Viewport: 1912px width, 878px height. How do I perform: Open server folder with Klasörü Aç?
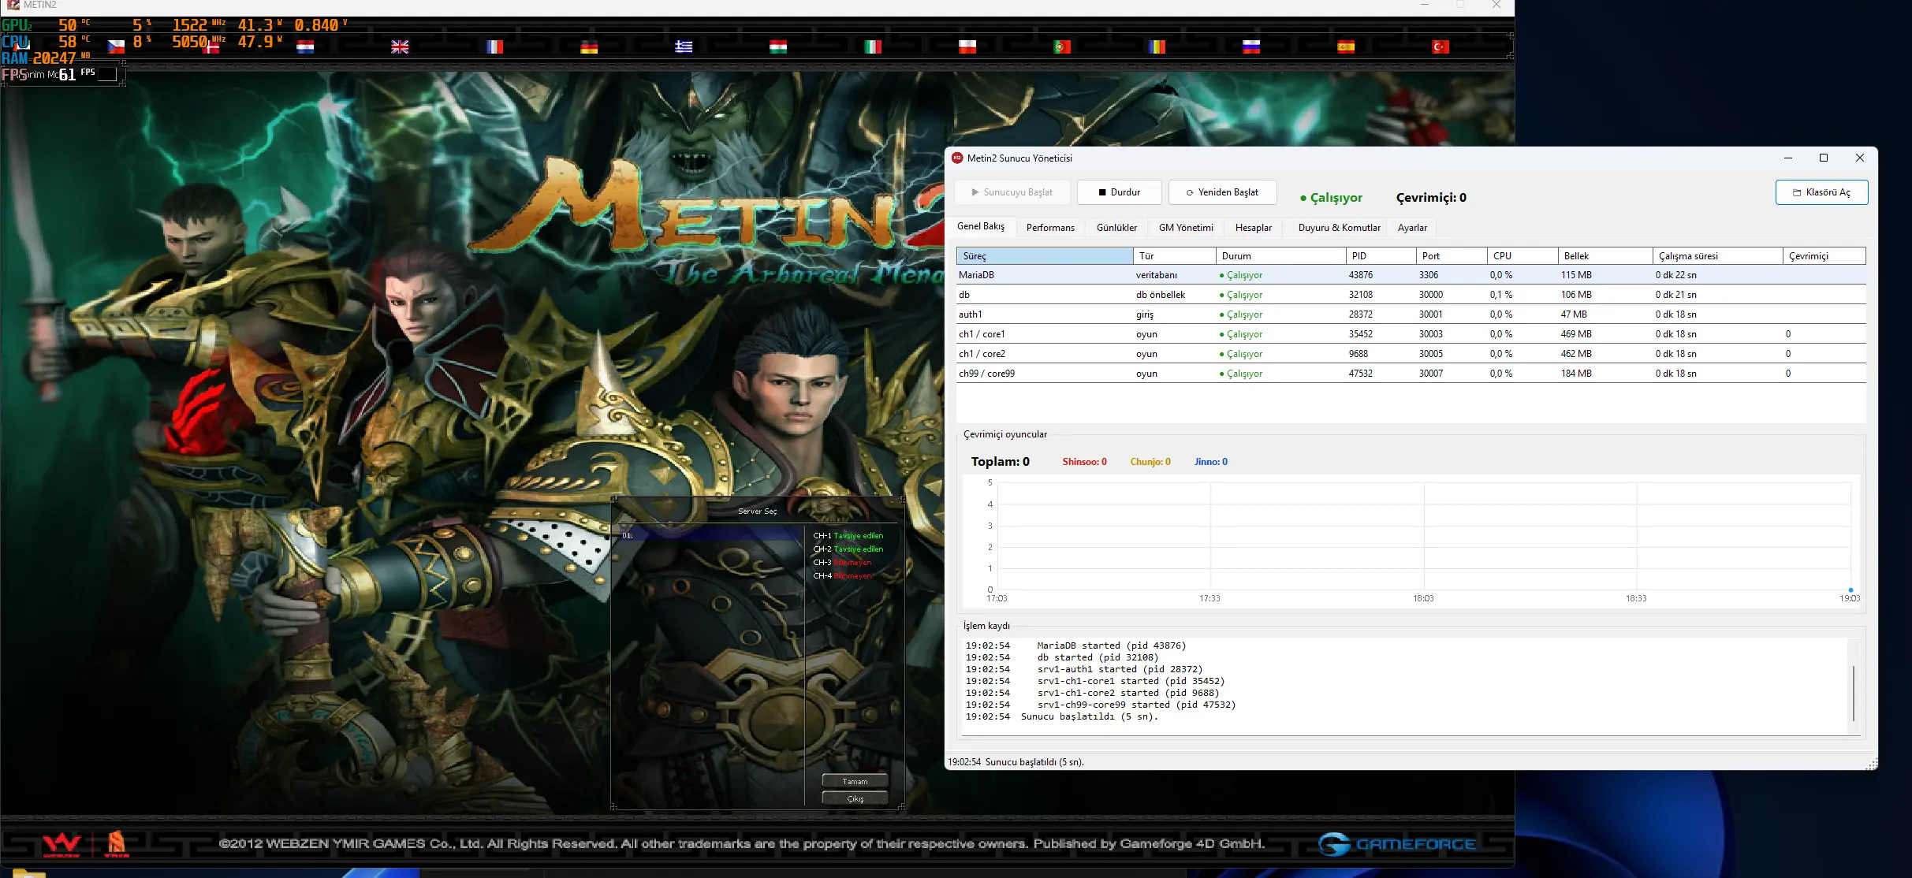tap(1821, 192)
